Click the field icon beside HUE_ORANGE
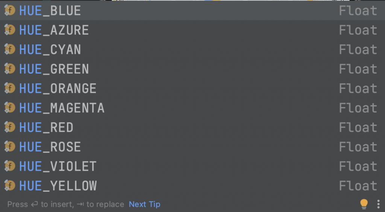Viewport: 385px width, 212px height. coord(10,88)
